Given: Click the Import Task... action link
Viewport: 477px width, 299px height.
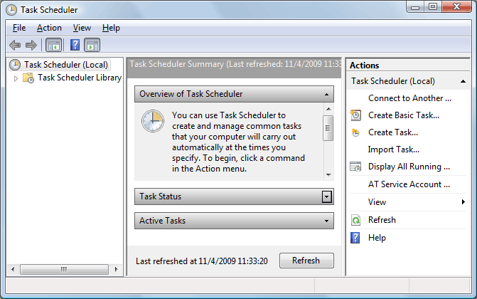Looking at the screenshot, I should point(393,149).
